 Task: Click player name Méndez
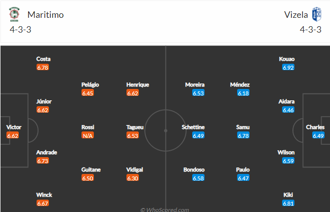pos(240,85)
